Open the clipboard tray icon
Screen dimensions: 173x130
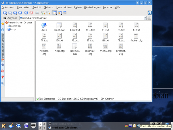tap(134, 126)
